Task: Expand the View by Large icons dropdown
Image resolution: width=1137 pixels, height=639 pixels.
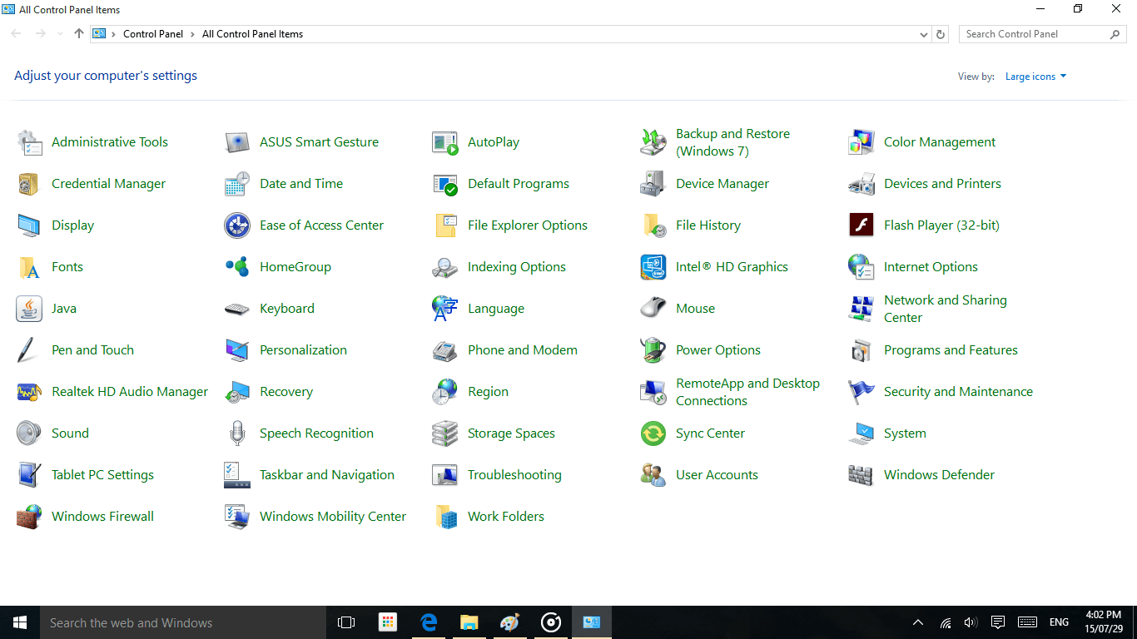Action: (1035, 77)
